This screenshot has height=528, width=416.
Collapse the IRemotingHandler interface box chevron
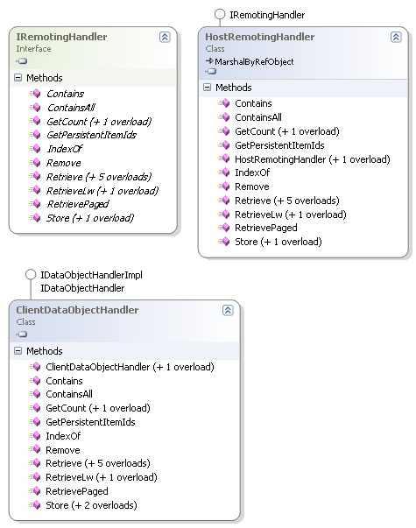click(165, 37)
